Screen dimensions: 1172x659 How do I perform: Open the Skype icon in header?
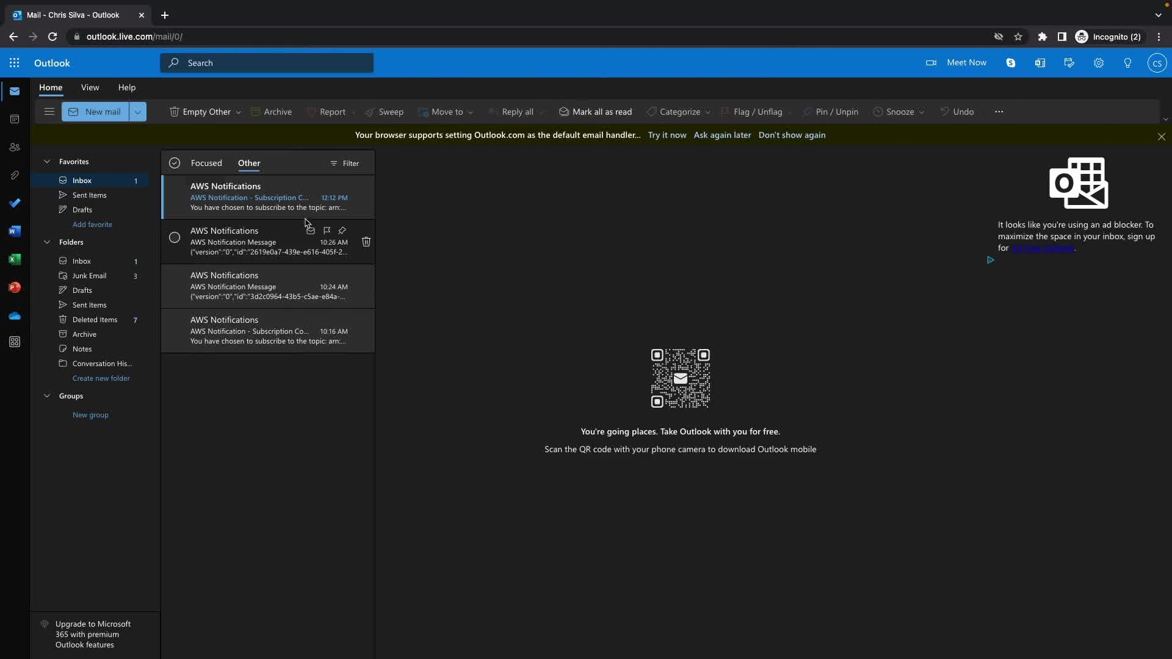coord(1010,63)
